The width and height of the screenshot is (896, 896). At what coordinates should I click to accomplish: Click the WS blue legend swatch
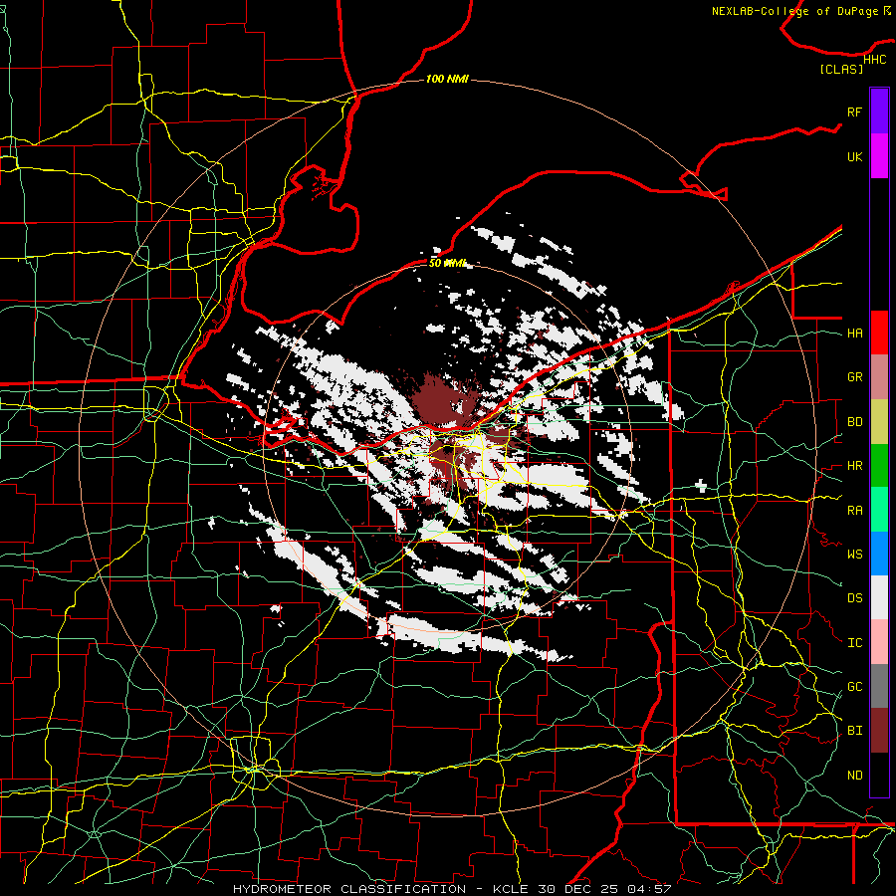pyautogui.click(x=879, y=554)
